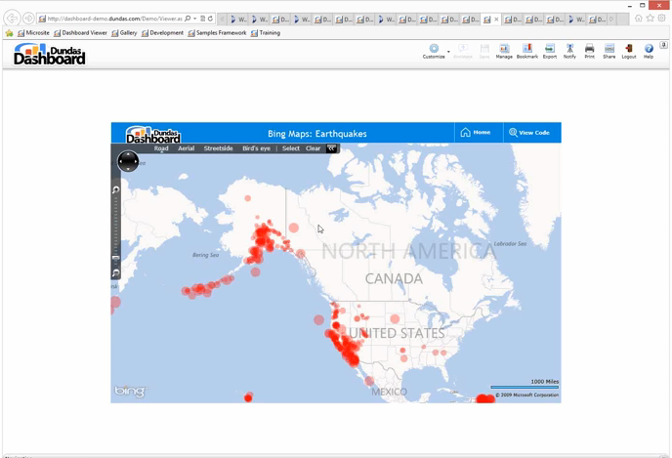
Task: Click the Bookmark icon
Action: click(x=527, y=49)
